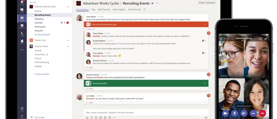Send the message with arrow icon
Viewport: 277px width, 119px height.
(206, 118)
